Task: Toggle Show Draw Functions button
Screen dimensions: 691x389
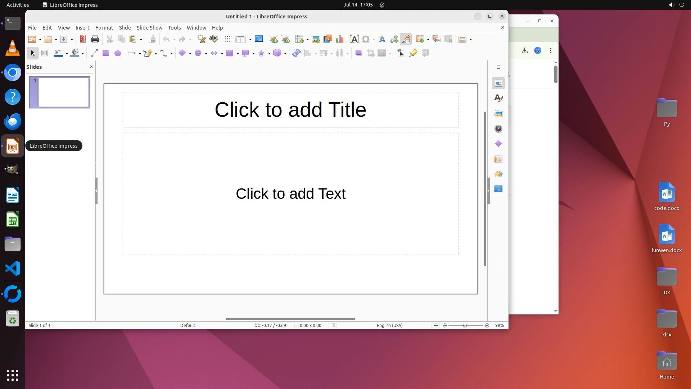Action: [406, 39]
